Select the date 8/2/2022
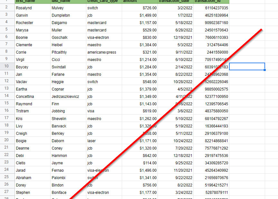Screen dimensions: 278x199 pos(176,185)
